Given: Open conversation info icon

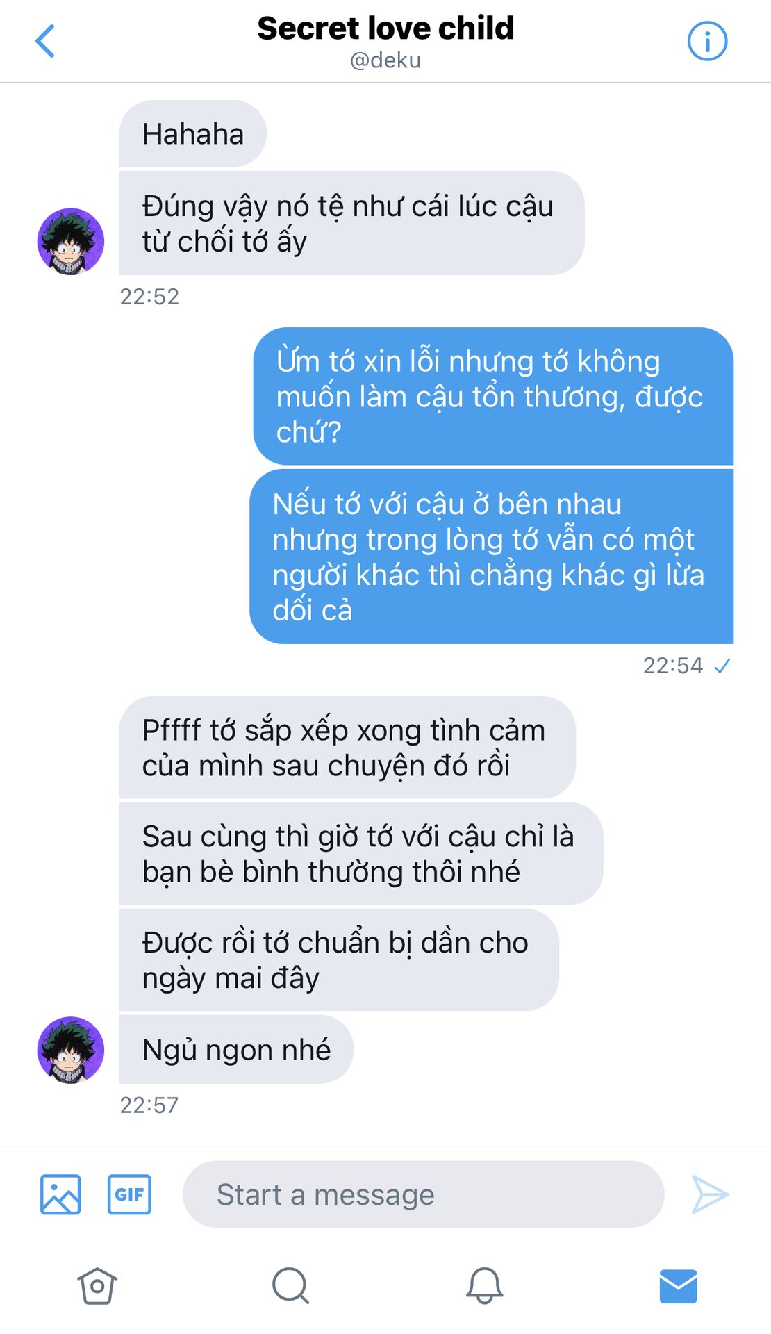Looking at the screenshot, I should [707, 41].
